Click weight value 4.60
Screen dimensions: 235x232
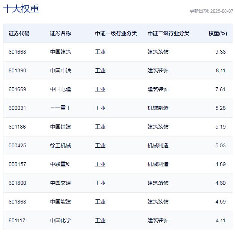[x=220, y=183]
